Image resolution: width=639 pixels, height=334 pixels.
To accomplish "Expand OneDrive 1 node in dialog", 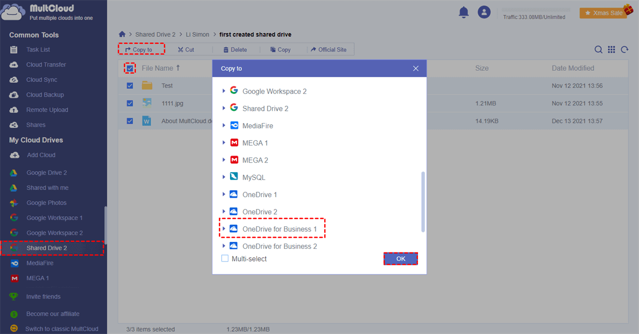I will tap(224, 194).
